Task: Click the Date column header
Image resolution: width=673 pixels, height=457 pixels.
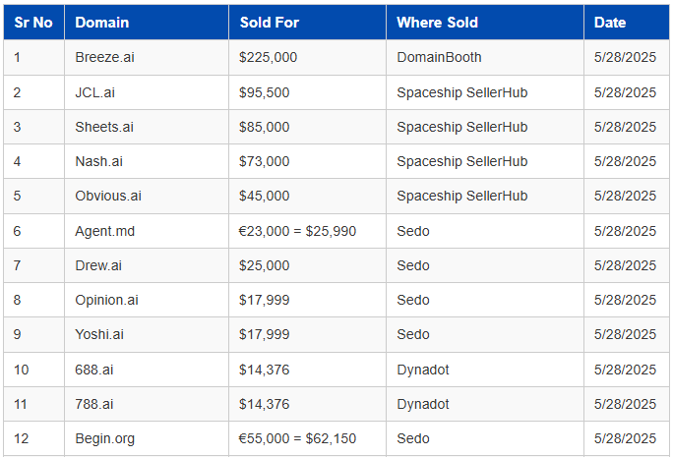Action: point(609,23)
